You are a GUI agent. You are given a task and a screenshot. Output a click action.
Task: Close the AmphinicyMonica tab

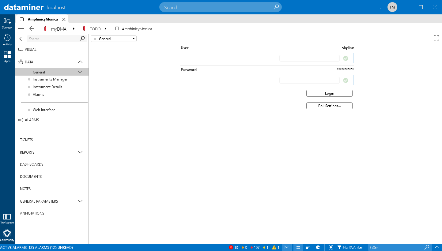64,19
